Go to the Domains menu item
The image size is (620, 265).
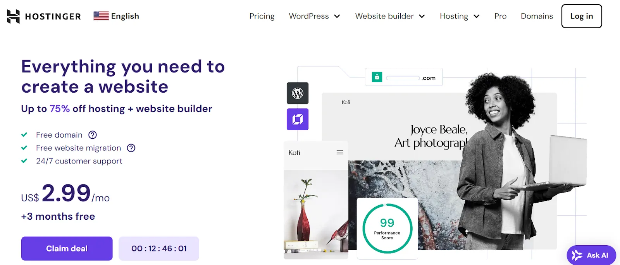pos(537,16)
